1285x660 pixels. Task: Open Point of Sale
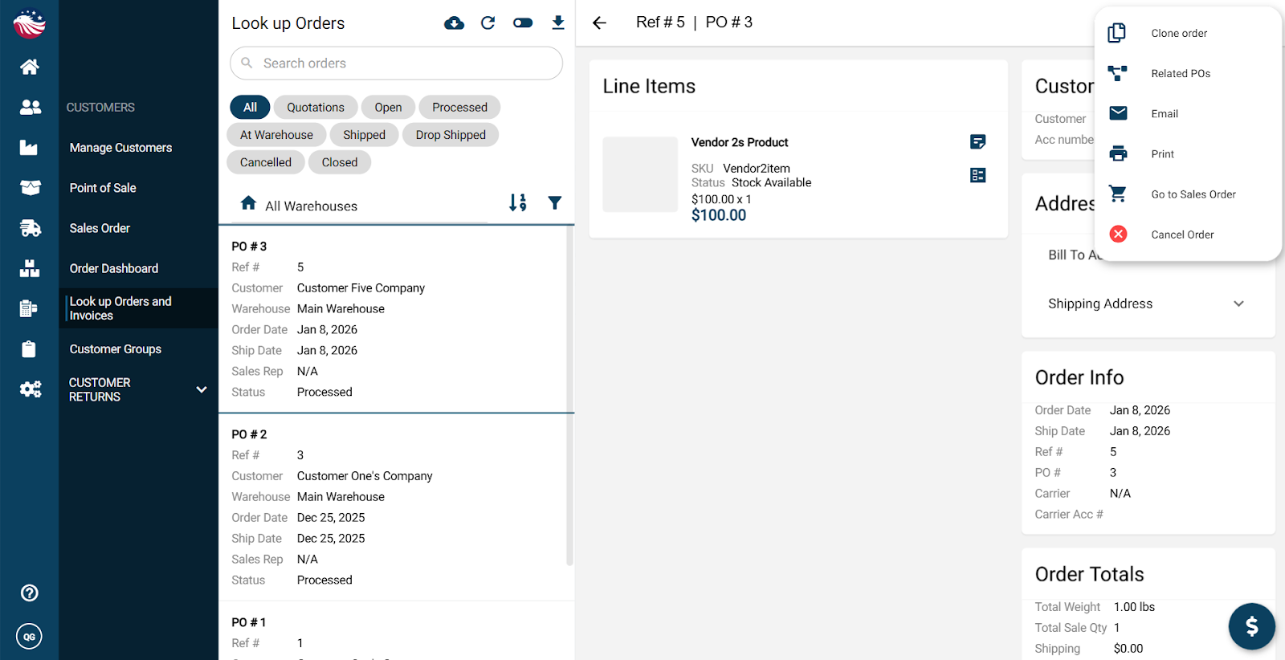(x=103, y=188)
